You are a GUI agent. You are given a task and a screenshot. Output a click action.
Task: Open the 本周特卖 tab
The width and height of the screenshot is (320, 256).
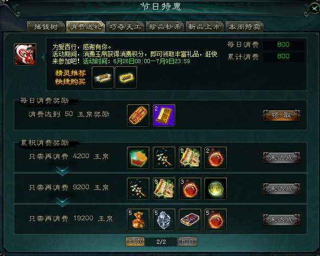click(245, 26)
